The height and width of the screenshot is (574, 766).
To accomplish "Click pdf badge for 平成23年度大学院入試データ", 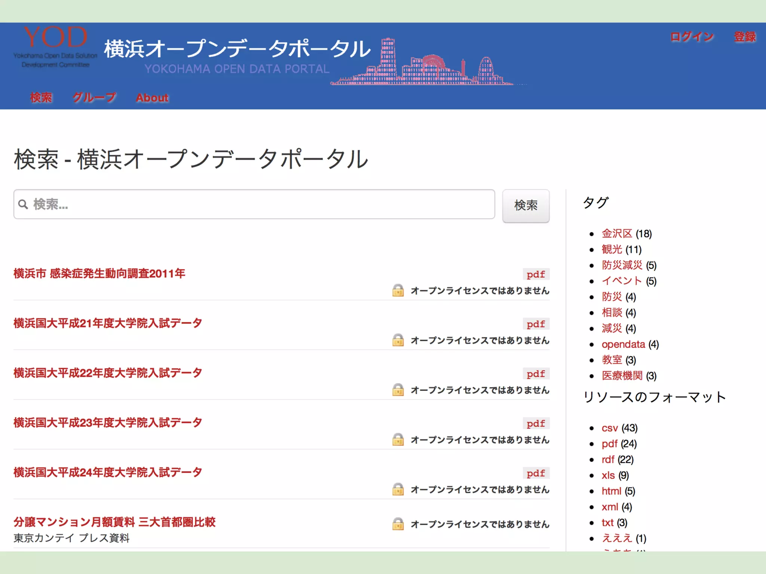I will pos(536,423).
